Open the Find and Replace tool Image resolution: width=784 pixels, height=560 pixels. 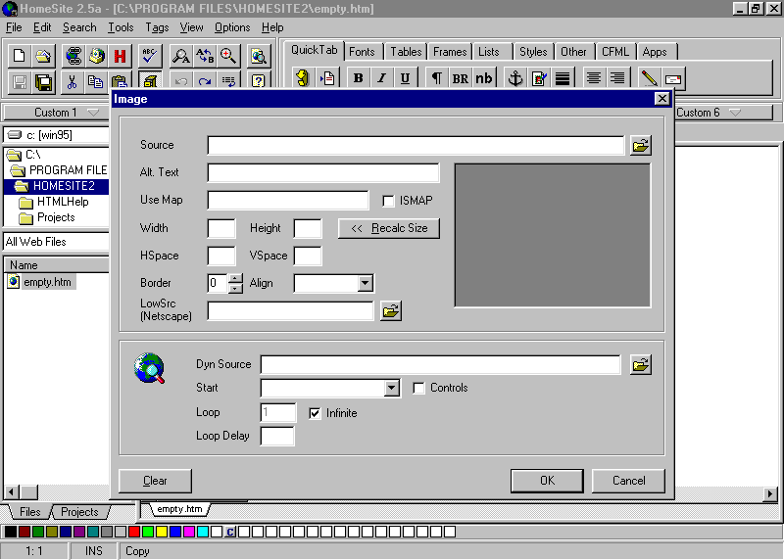(205, 56)
